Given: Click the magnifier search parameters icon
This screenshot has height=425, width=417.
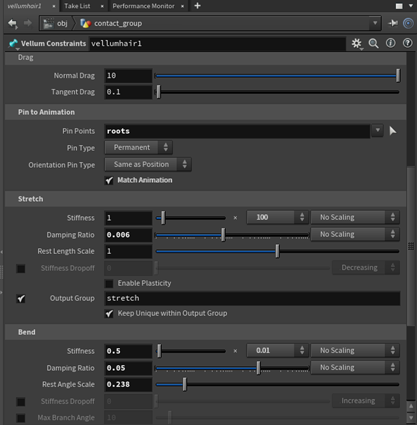Looking at the screenshot, I should point(374,44).
